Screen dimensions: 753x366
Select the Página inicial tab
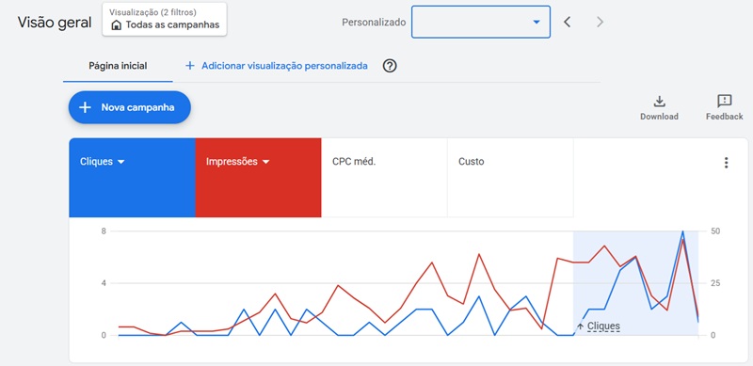point(118,66)
